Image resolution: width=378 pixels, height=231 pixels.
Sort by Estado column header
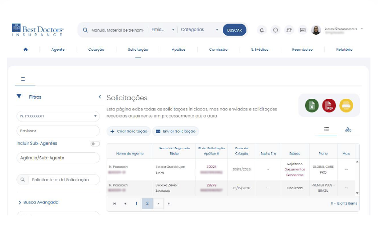[x=295, y=154]
